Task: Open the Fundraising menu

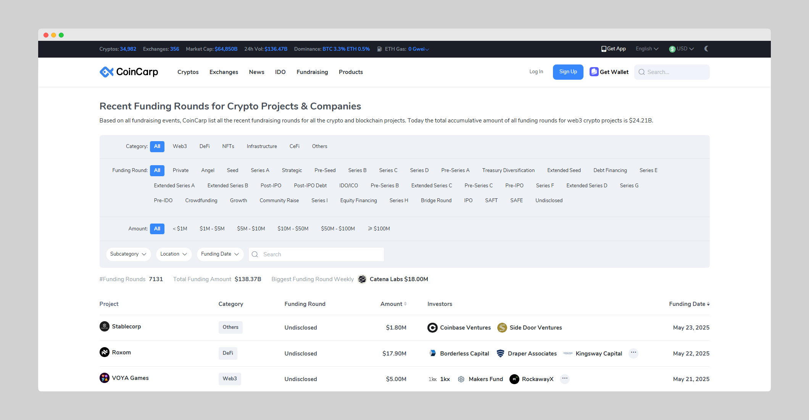Action: pyautogui.click(x=312, y=72)
